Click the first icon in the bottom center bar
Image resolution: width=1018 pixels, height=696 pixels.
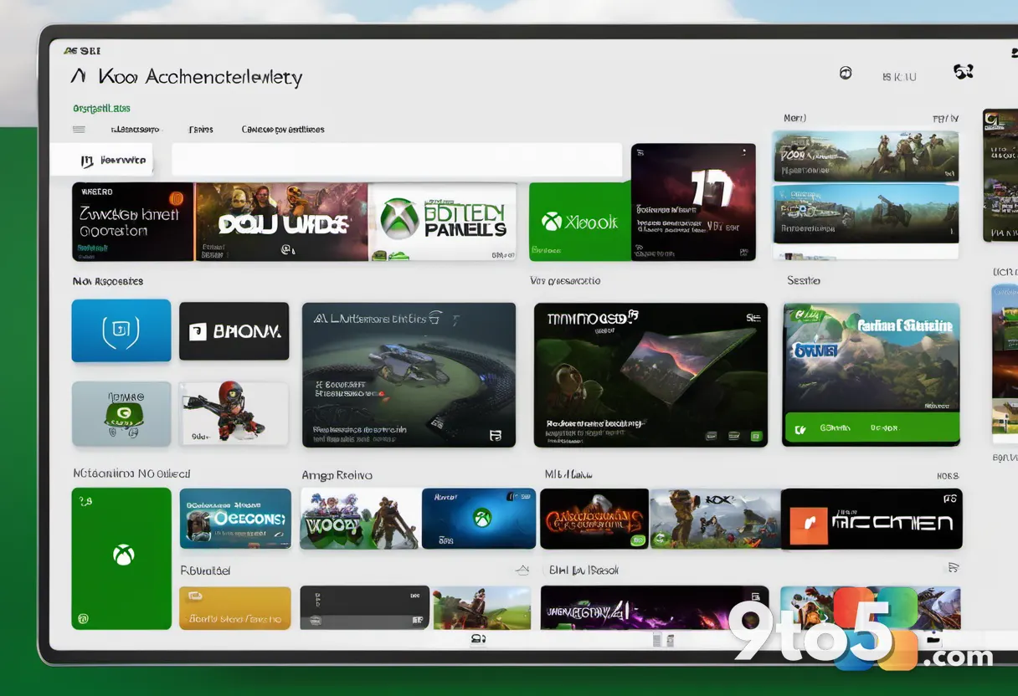478,639
